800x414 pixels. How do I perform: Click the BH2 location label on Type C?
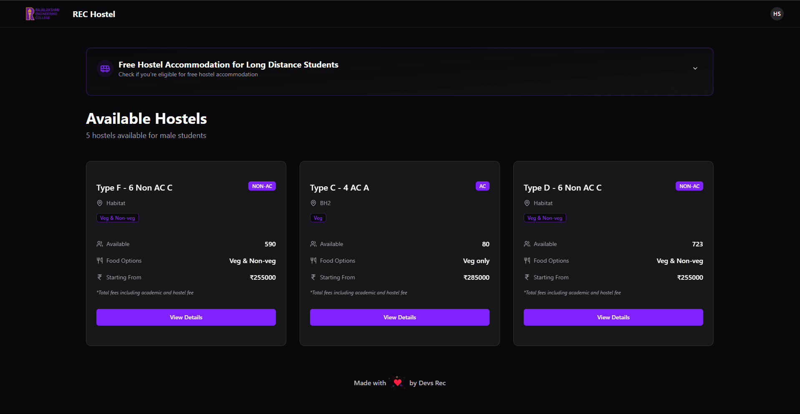click(x=325, y=203)
